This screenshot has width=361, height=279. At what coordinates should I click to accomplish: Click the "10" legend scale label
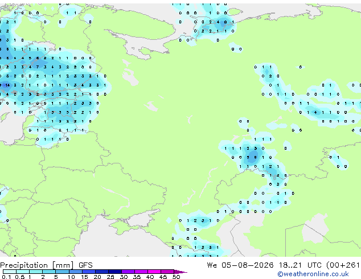[x=71, y=277]
